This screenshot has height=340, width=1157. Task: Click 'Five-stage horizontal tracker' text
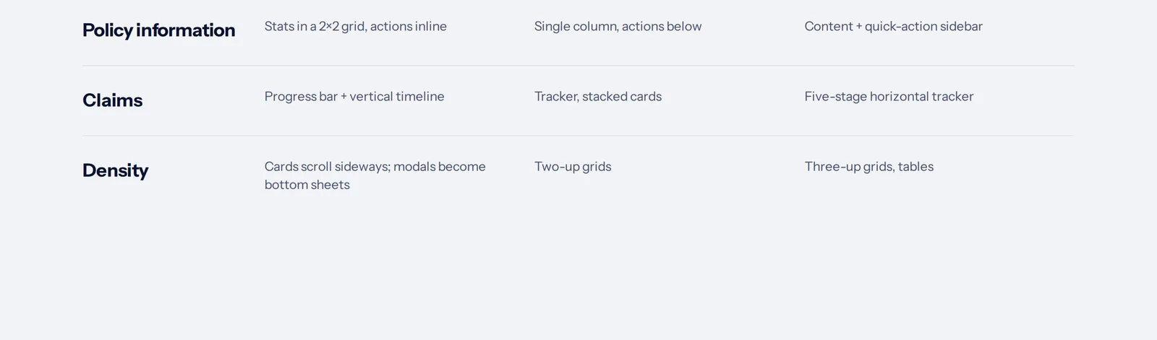889,97
